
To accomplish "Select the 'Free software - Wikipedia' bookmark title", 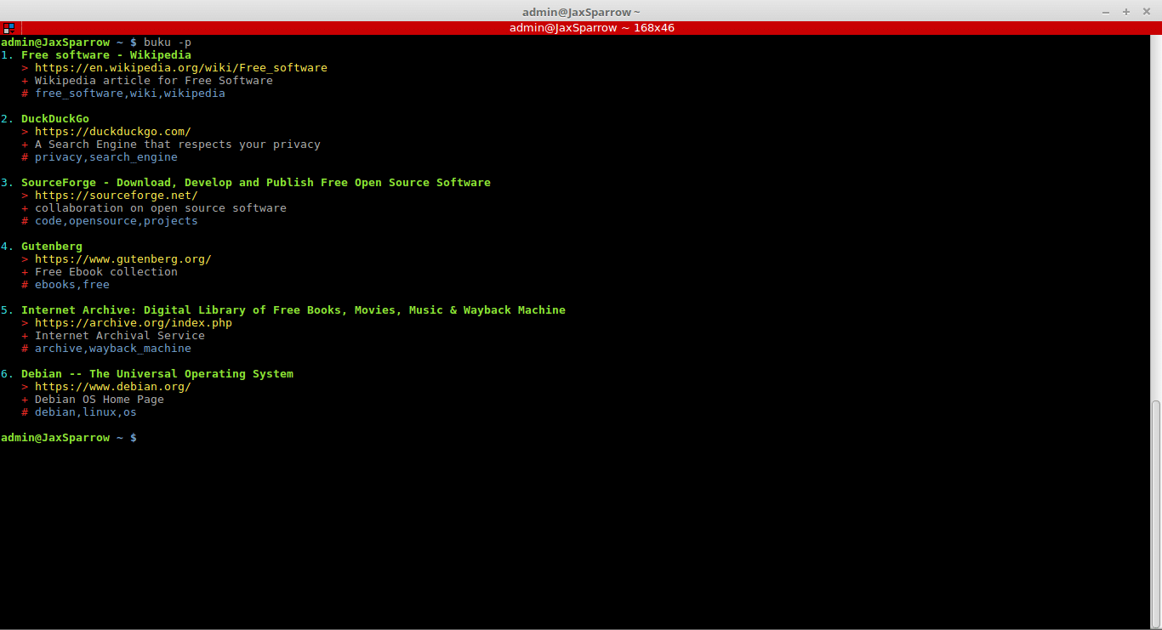I will click(x=106, y=55).
